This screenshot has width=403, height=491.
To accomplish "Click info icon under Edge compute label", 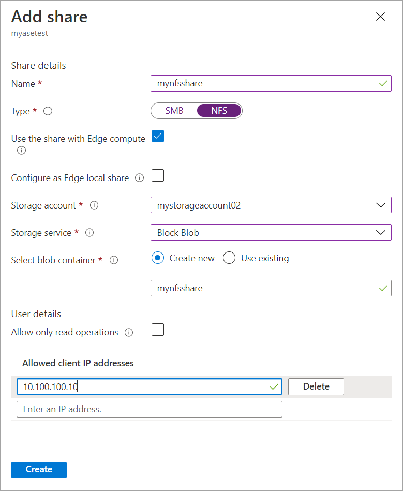I will [21, 151].
